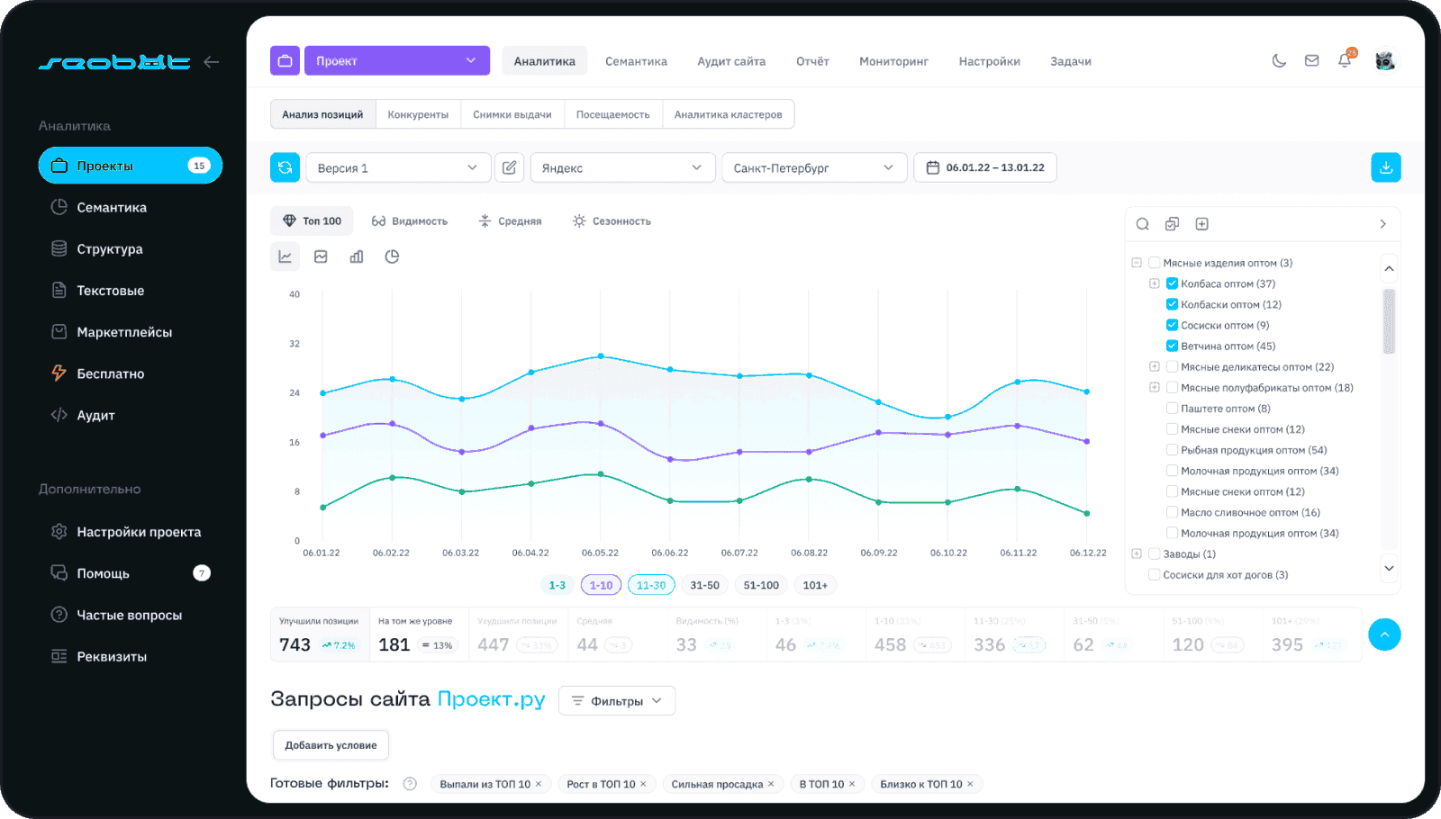
Task: Switch to the area chart view
Action: [321, 256]
